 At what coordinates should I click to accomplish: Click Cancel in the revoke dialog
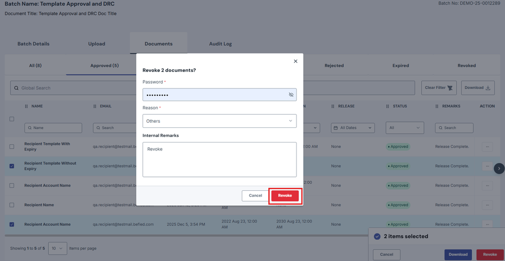tap(255, 196)
